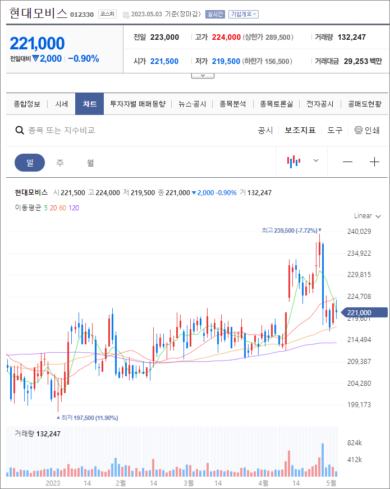Open the 종합정보 tab

[x=27, y=104]
